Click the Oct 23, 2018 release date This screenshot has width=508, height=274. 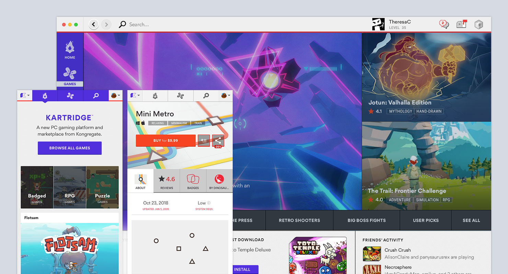coord(155,203)
